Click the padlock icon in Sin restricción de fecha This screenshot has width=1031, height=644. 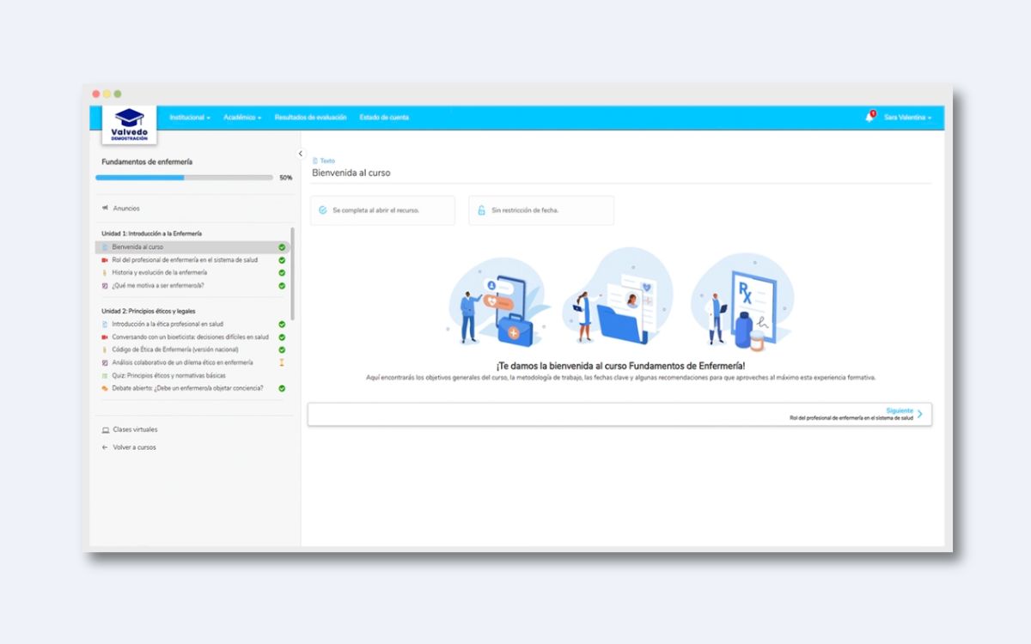(x=481, y=210)
